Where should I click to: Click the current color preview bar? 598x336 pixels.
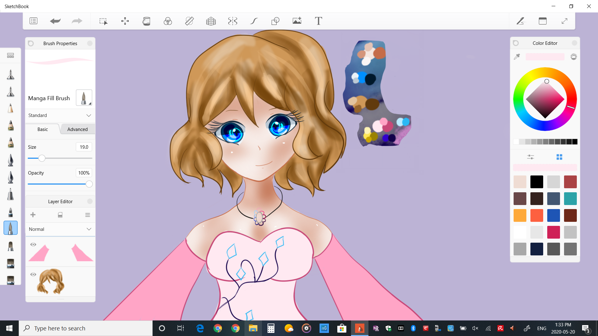545,57
